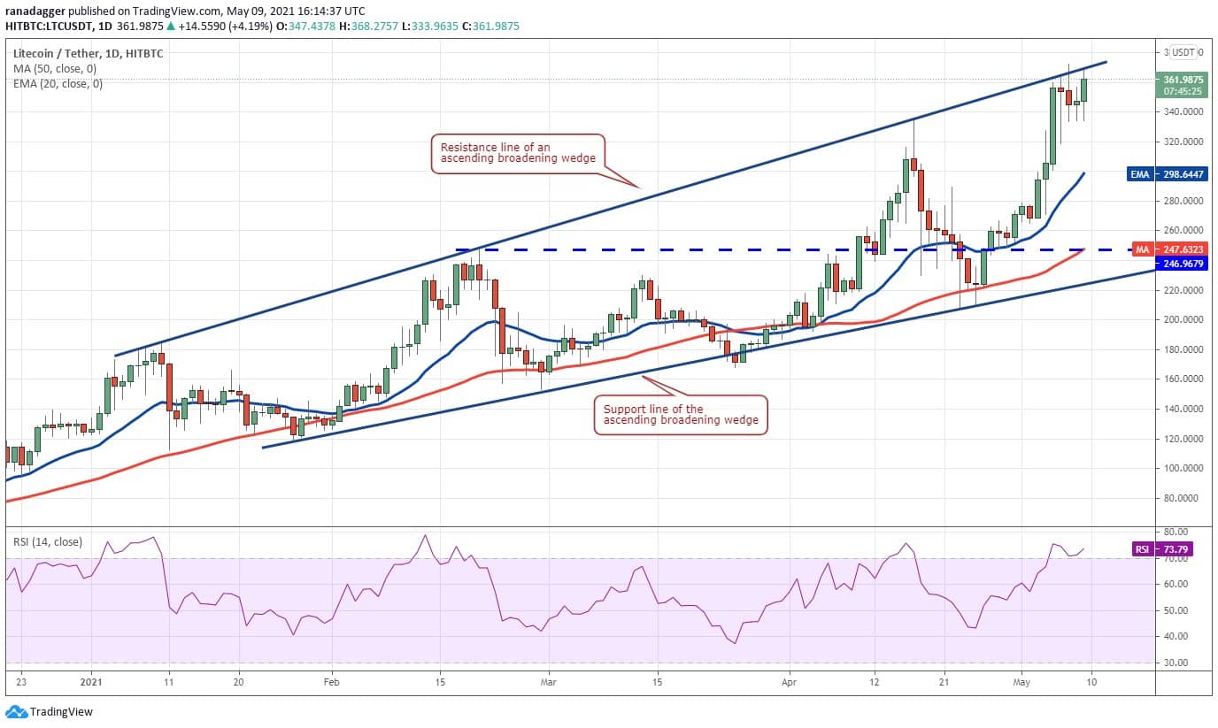Click the 'May' date label on the time axis
The image size is (1218, 728).
click(x=1023, y=683)
